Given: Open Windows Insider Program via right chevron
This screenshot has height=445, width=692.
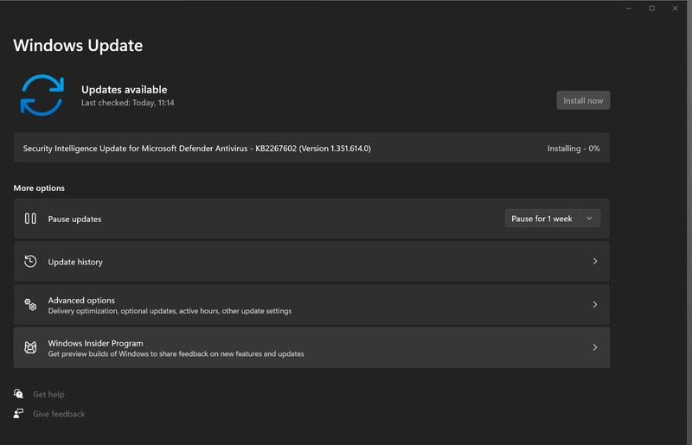Looking at the screenshot, I should pos(594,347).
